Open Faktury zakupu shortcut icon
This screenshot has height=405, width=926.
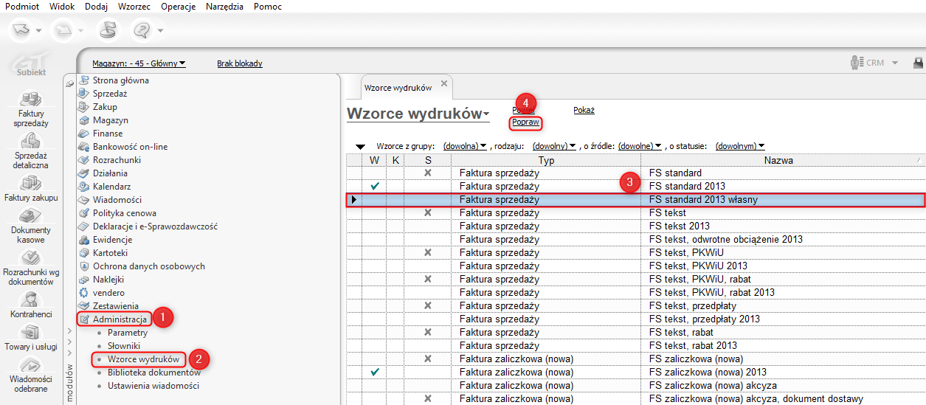tap(31, 183)
